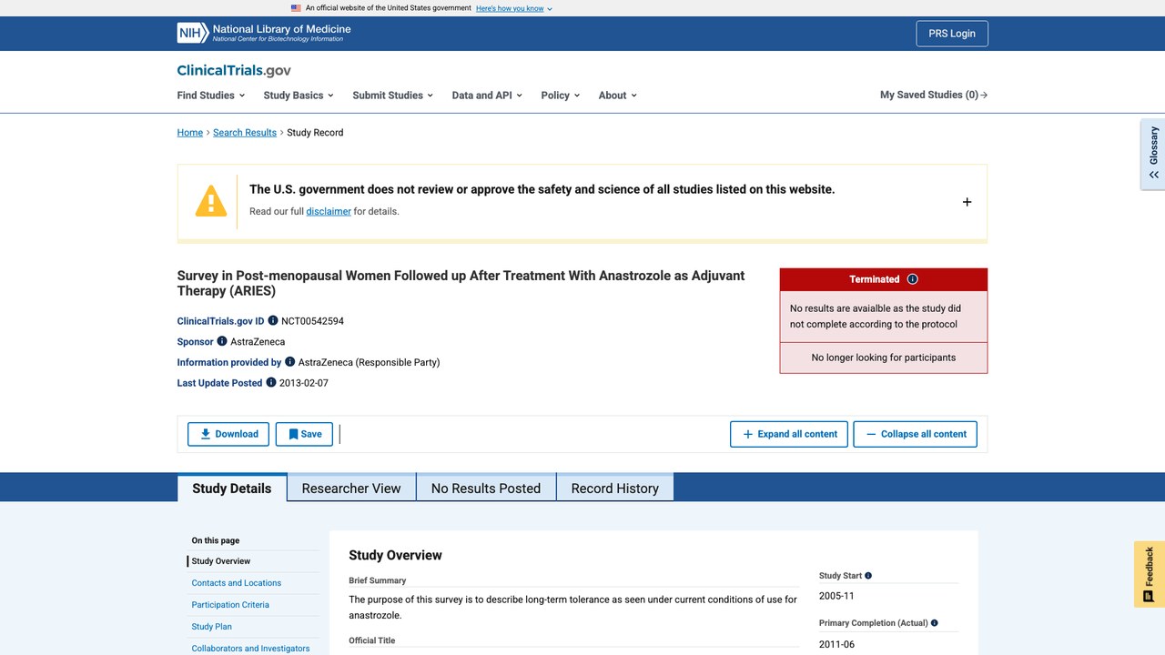
Task: Open the Record History tab
Action: [615, 488]
